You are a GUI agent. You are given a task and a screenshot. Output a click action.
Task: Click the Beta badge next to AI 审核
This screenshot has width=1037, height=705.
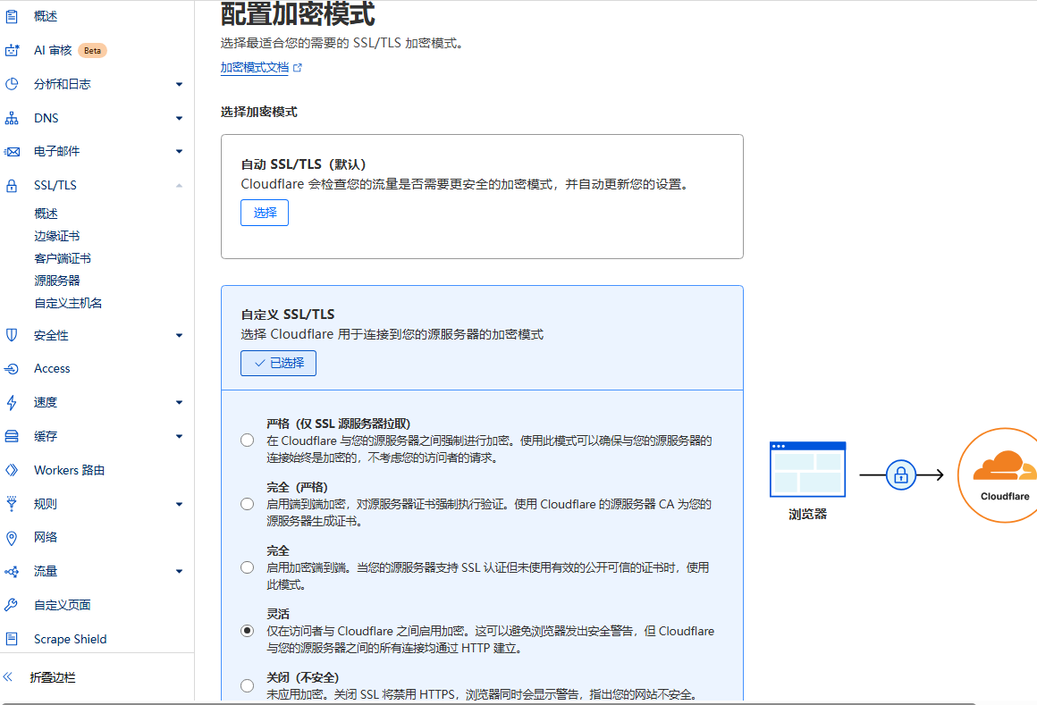[93, 50]
